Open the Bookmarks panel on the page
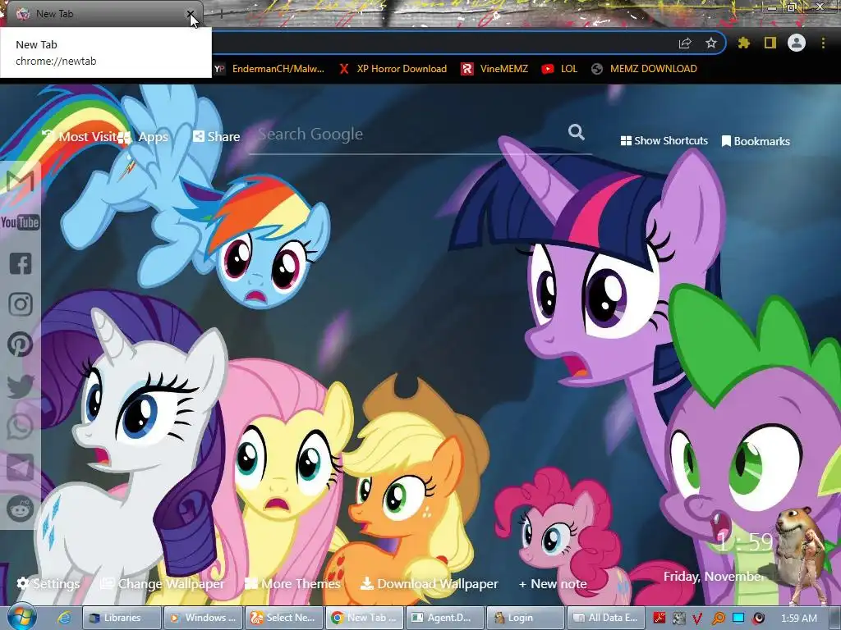Image resolution: width=841 pixels, height=630 pixels. click(x=756, y=141)
